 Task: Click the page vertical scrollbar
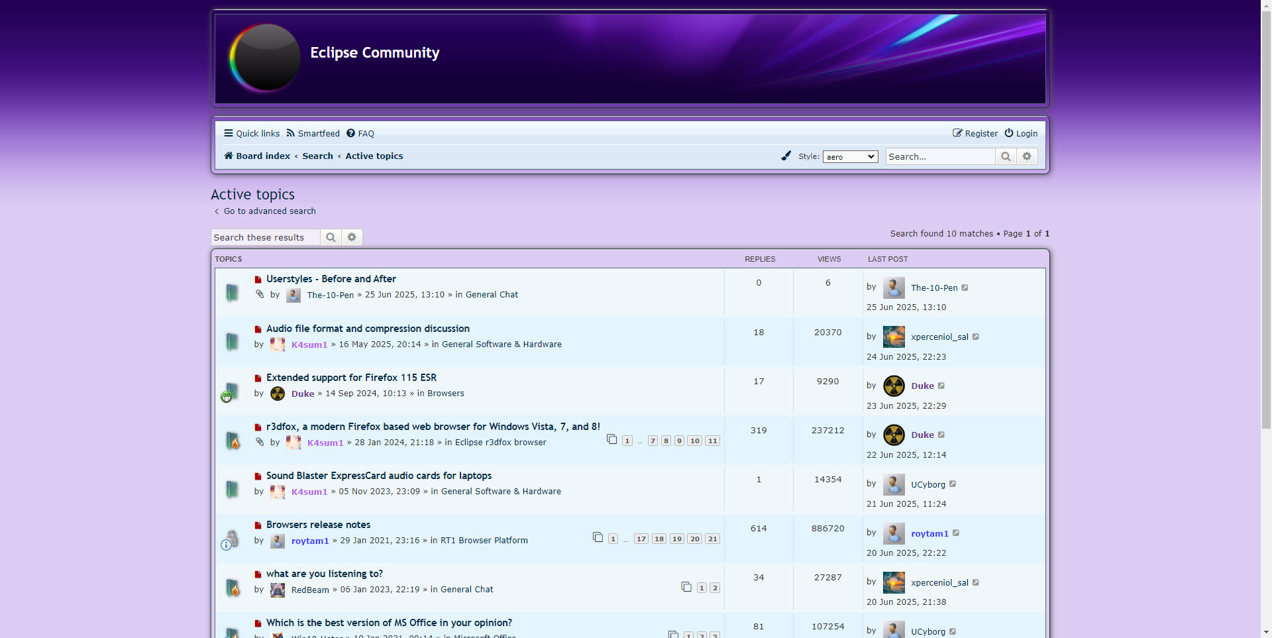click(x=1266, y=265)
